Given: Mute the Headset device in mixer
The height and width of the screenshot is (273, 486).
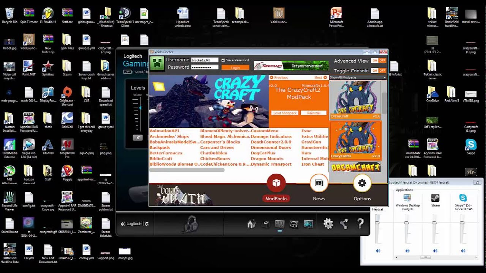Looking at the screenshot, I should (x=378, y=251).
